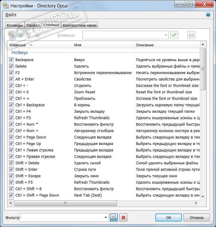Click 'Decrease the font or thumbnail size' description
The width and height of the screenshot is (216, 227).
point(167,86)
